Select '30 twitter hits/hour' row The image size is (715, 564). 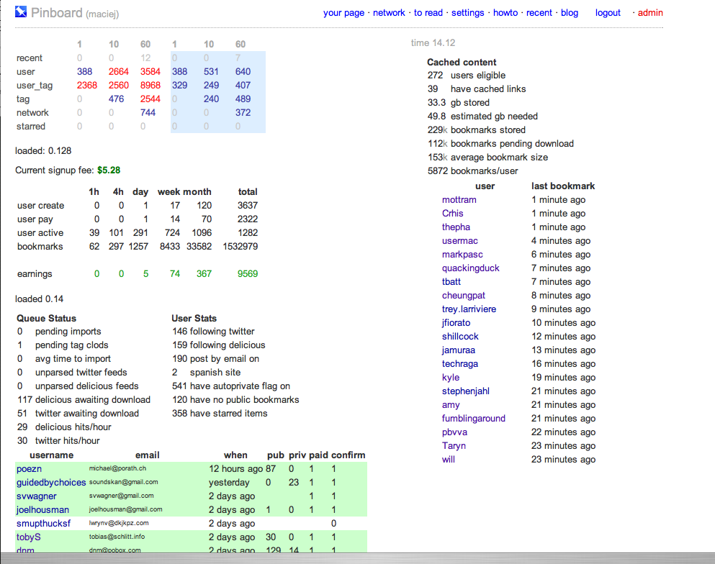click(58, 440)
